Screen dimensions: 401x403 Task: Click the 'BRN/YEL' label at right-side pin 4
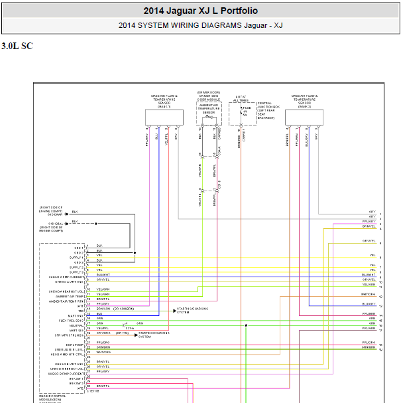tap(369, 226)
